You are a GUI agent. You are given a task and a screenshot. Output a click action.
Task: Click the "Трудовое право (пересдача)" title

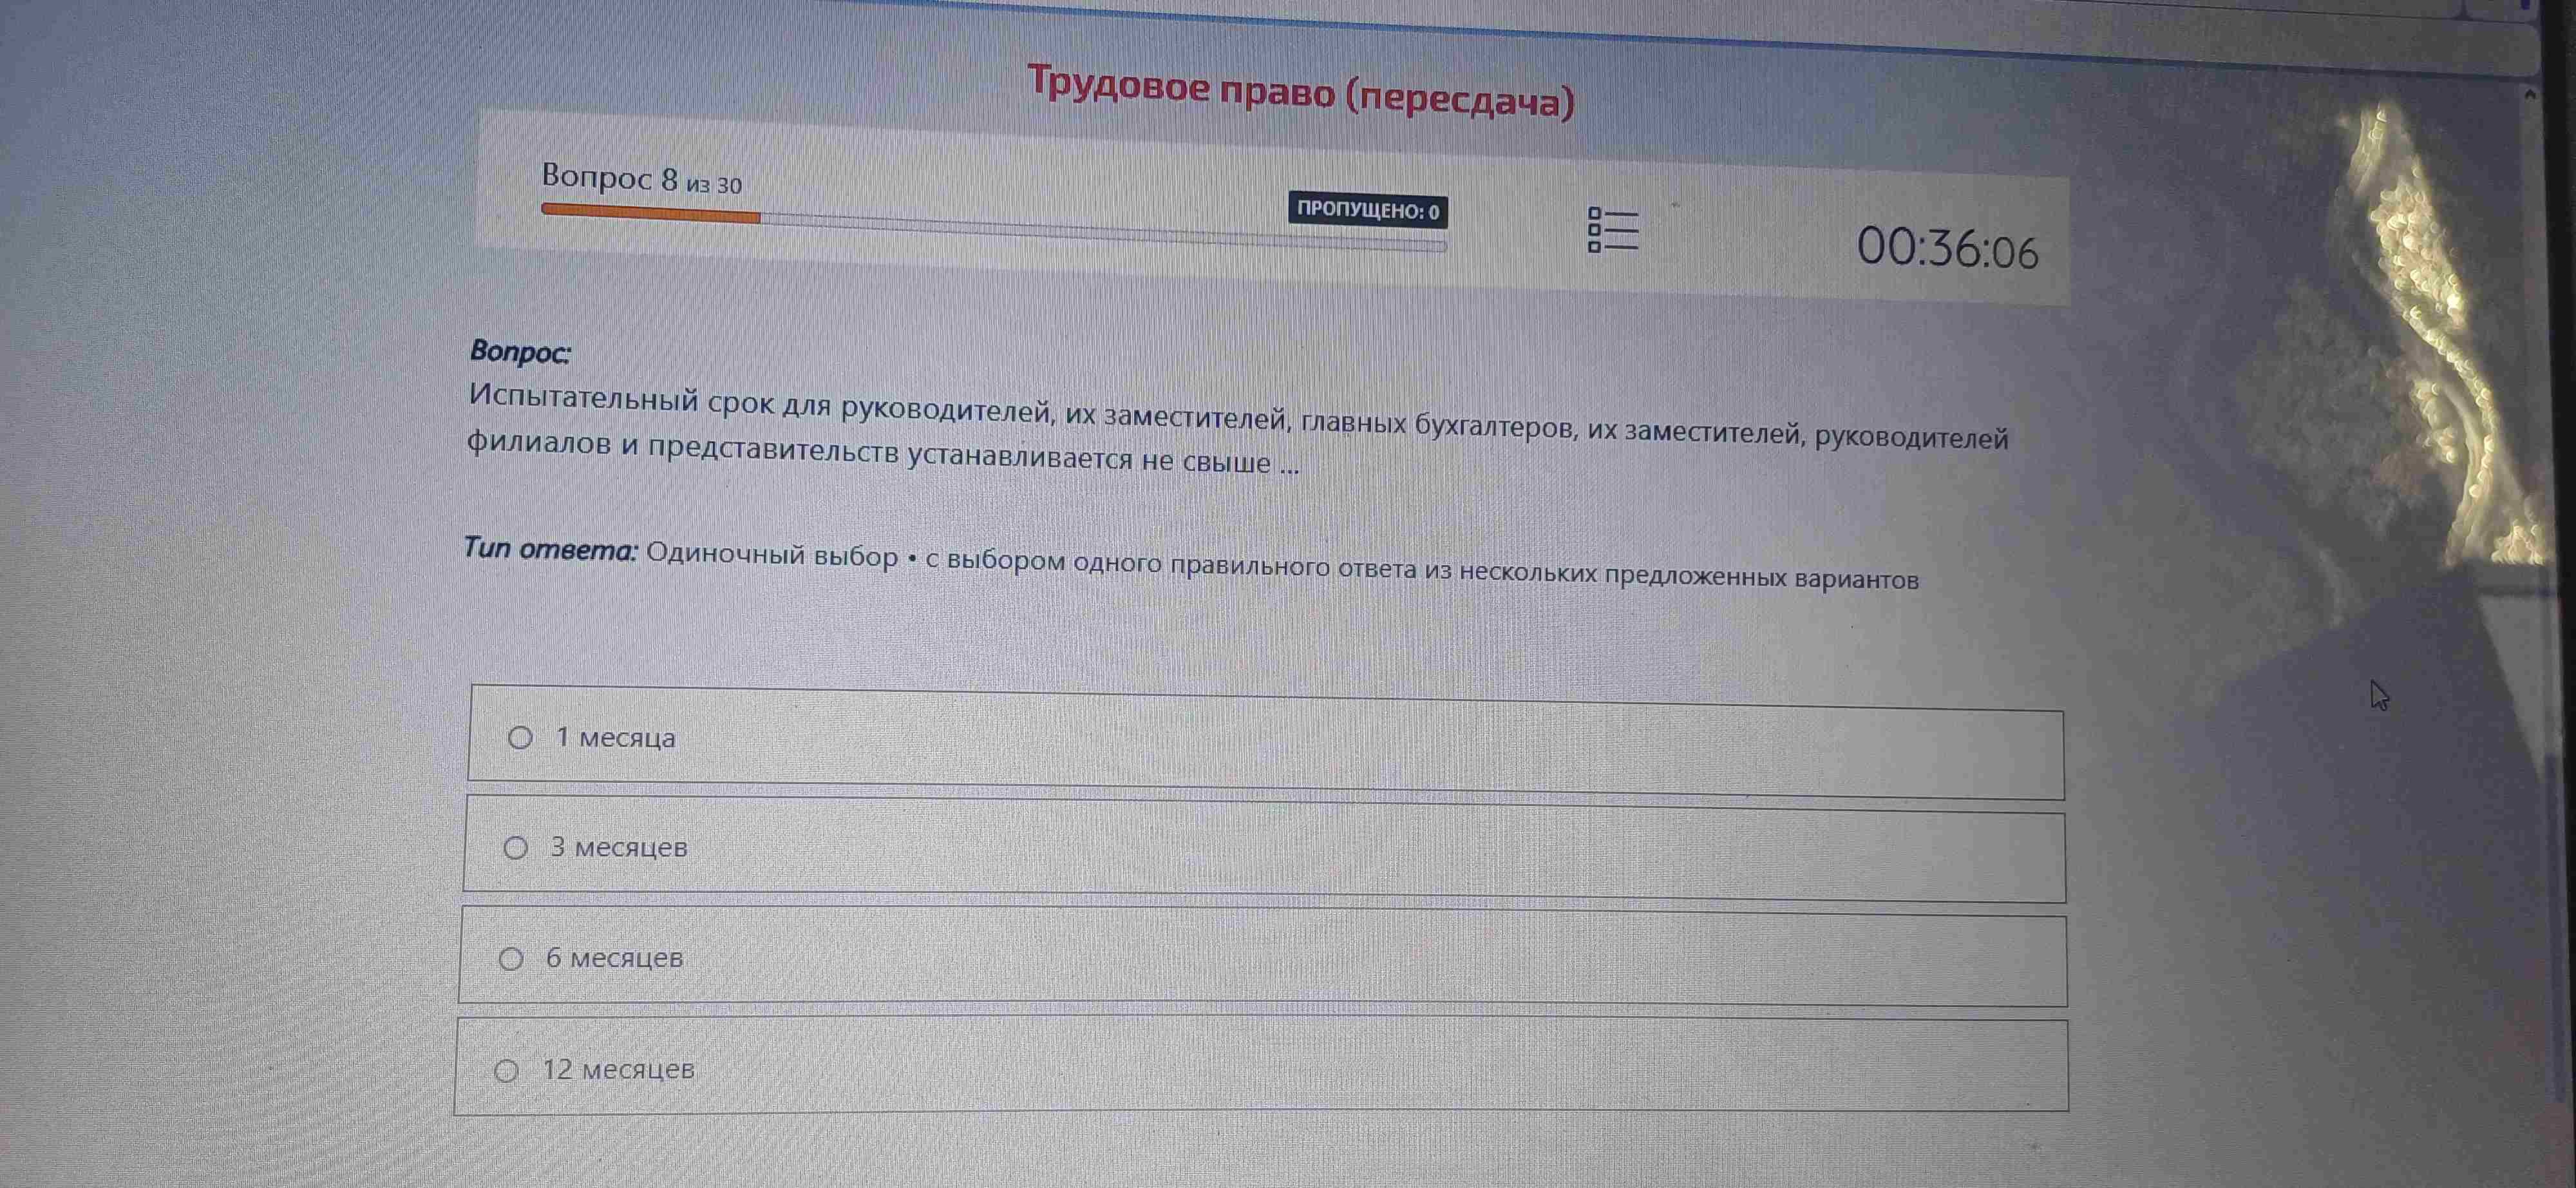pos(1300,92)
